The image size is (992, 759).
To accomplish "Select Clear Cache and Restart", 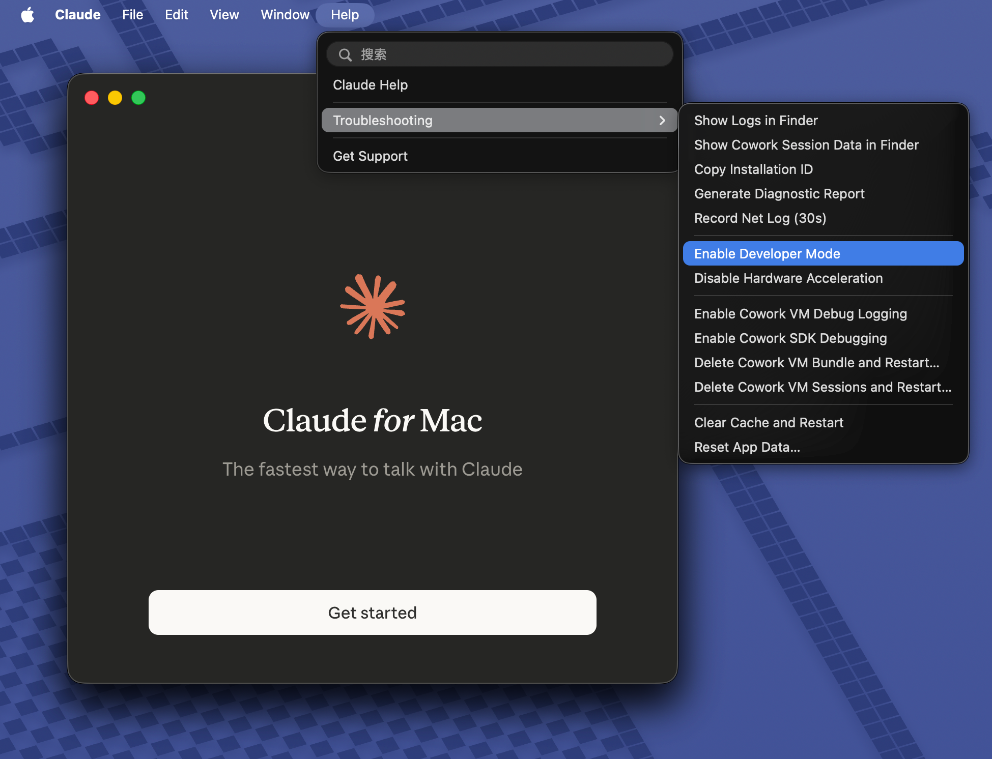I will coord(824,423).
